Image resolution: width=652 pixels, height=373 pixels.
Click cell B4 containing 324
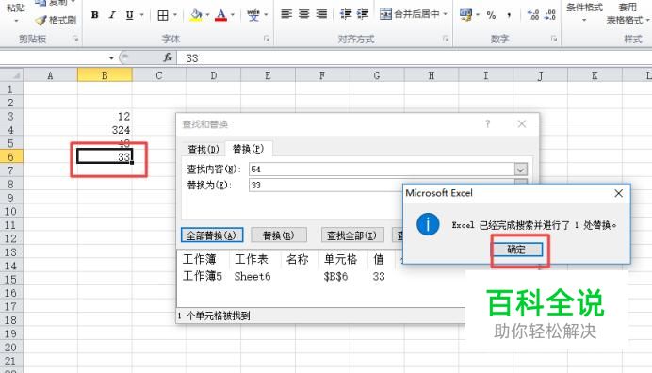(x=105, y=130)
